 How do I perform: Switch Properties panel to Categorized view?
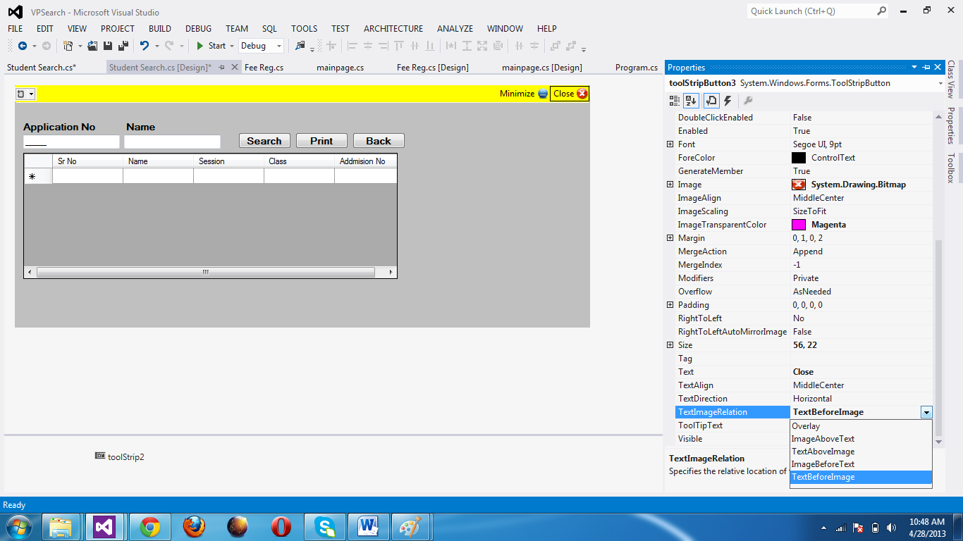point(674,100)
